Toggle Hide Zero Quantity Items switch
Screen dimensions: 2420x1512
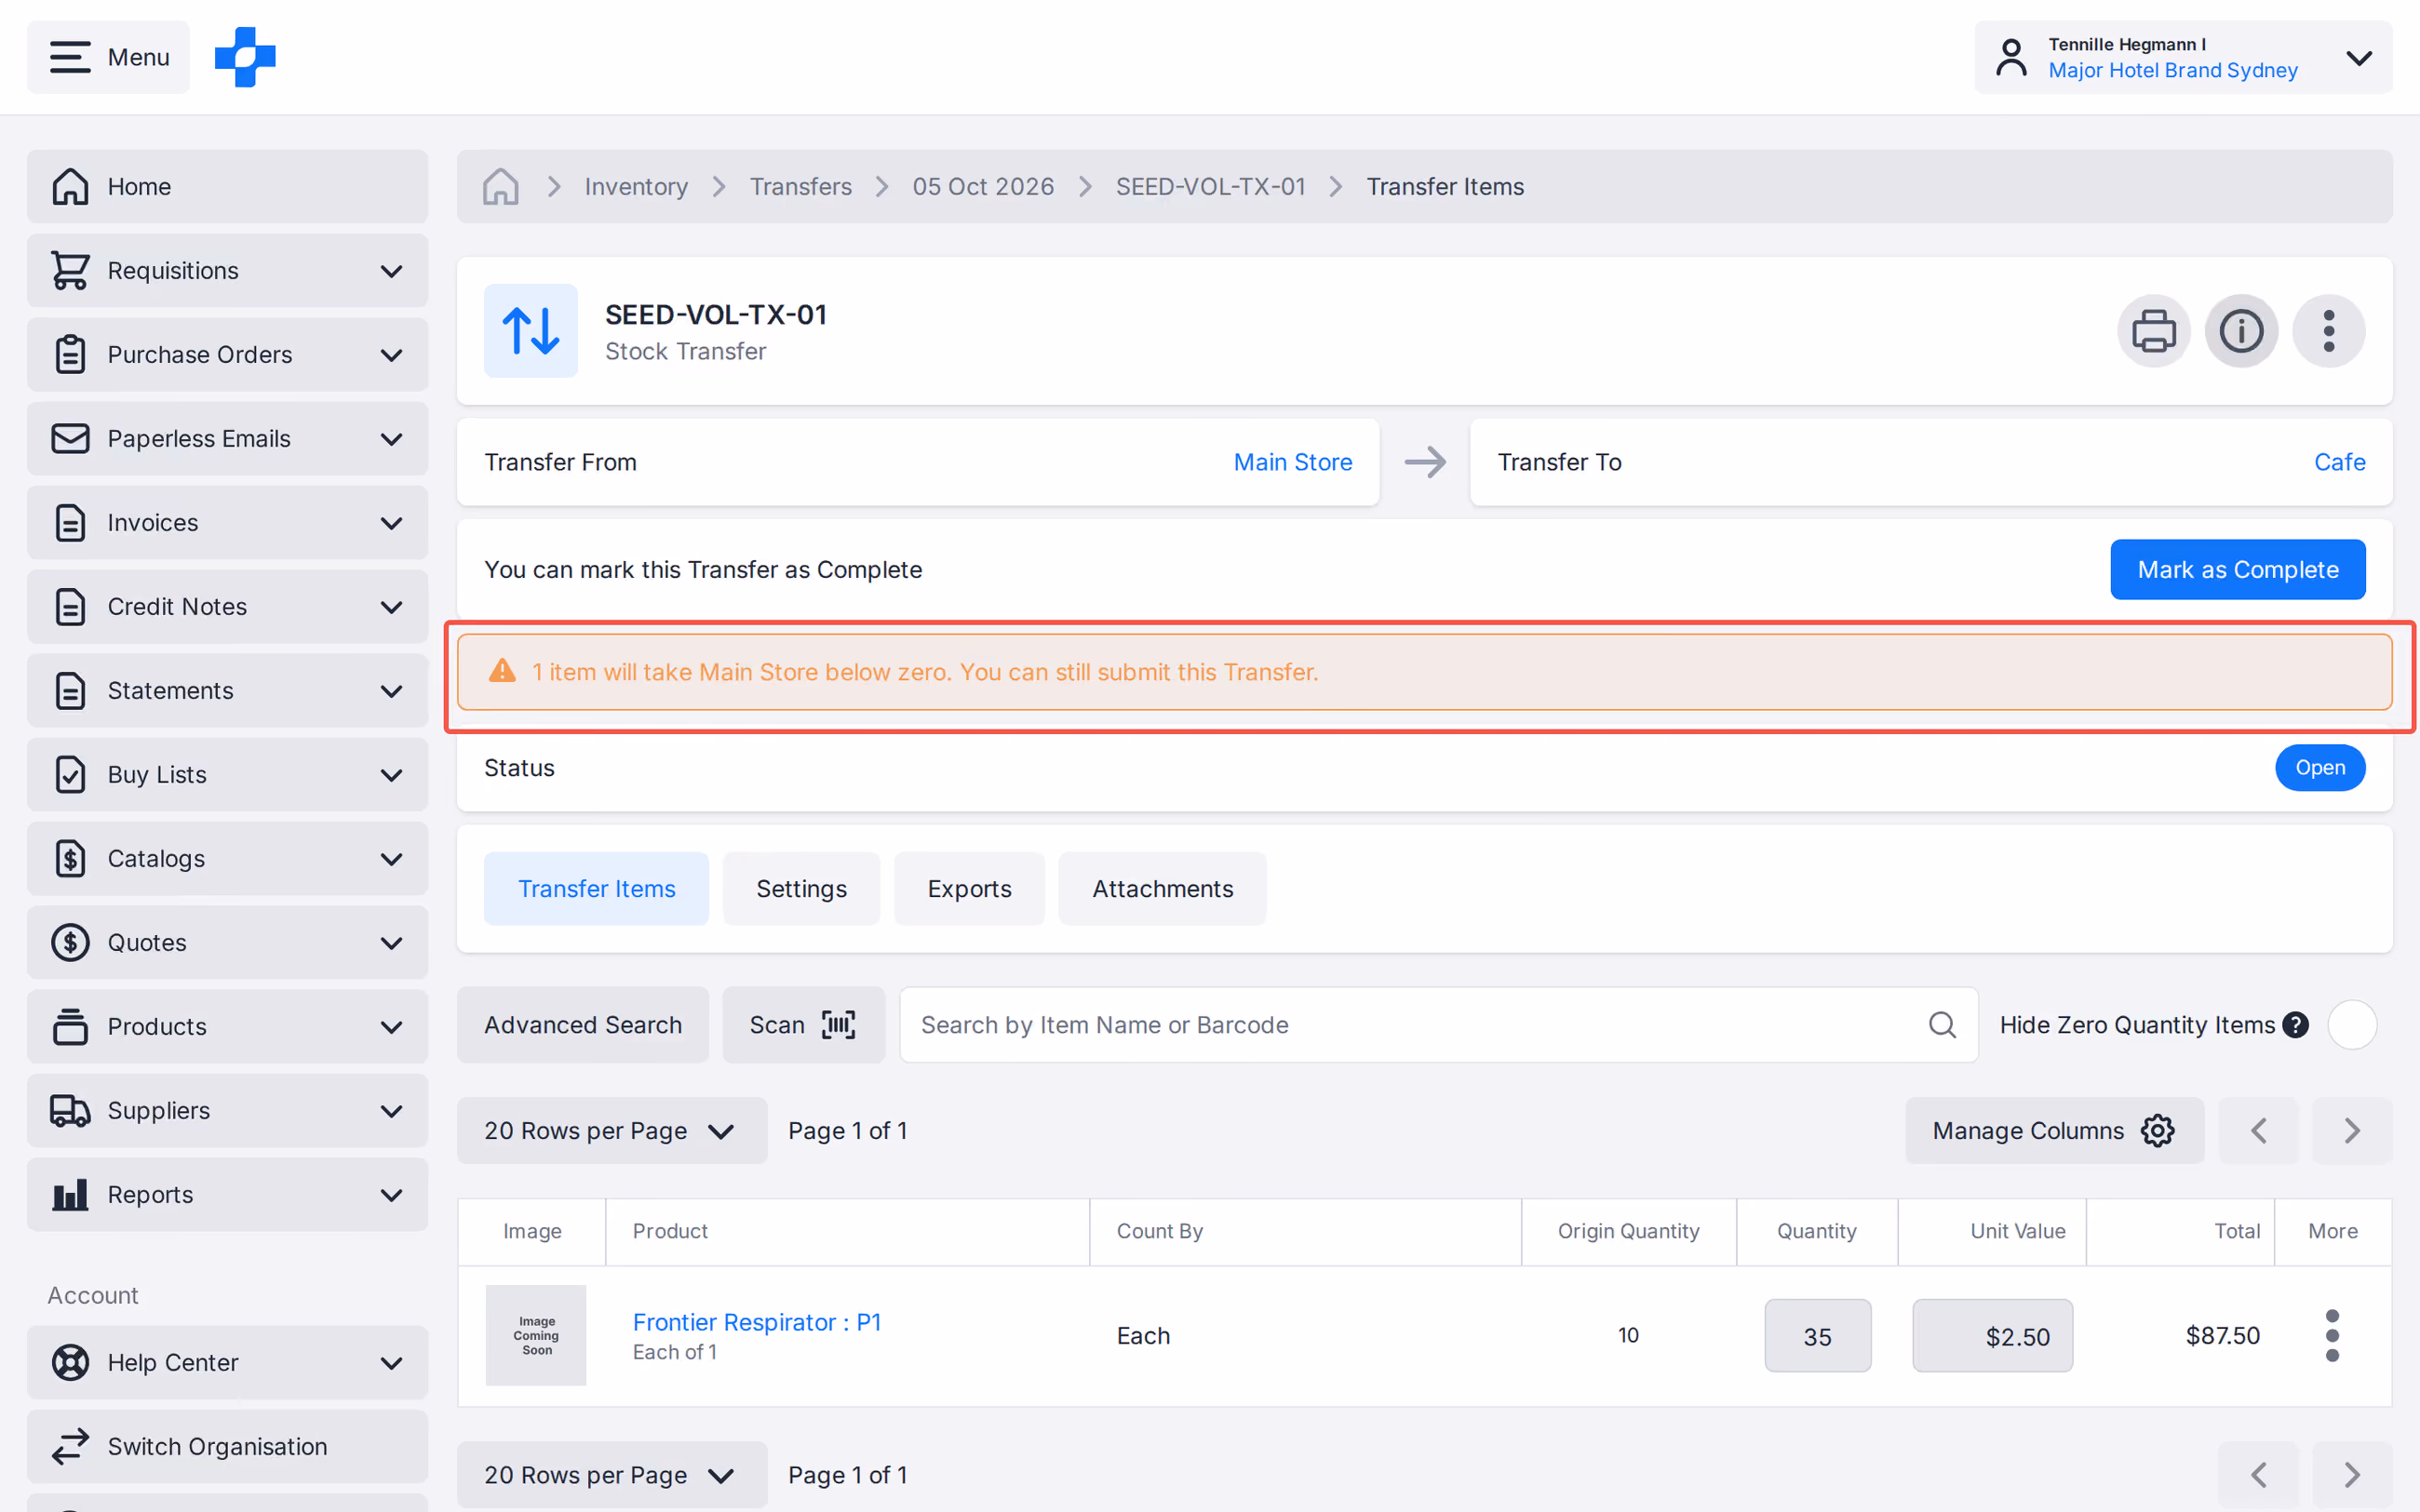tap(2352, 1024)
